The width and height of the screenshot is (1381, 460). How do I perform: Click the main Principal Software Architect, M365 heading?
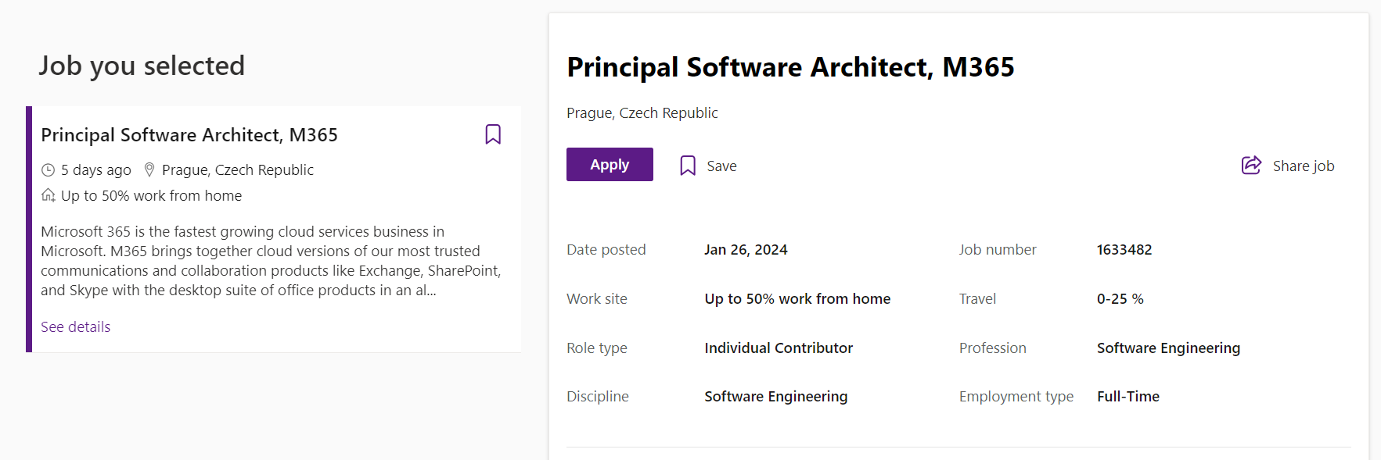pos(790,67)
